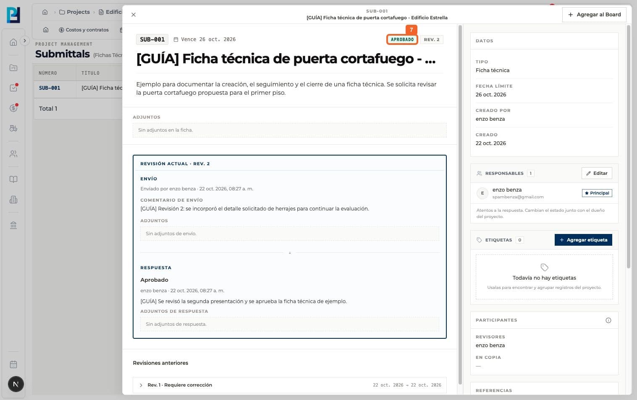Click the NÚMERO column header
Viewport: 637px width, 400px height.
point(47,73)
